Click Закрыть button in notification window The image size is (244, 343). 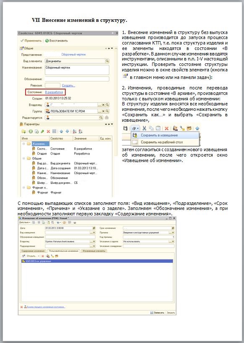pyautogui.click(x=171, y=313)
